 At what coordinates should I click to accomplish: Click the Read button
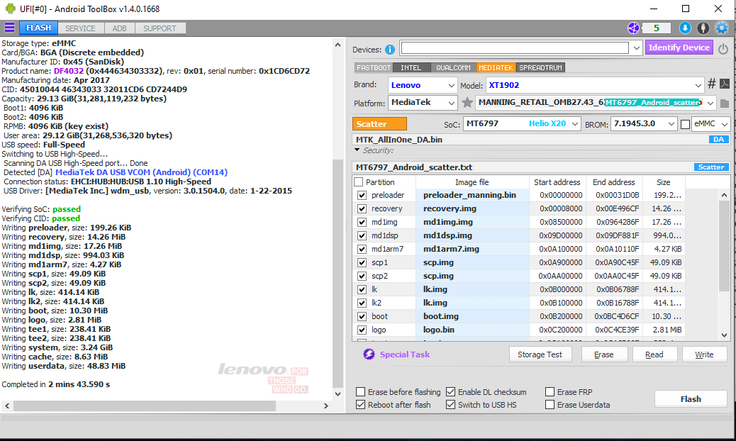(654, 355)
